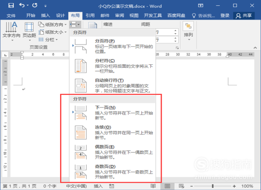
Task: Click the zoom in plus button
Action: 234,186
